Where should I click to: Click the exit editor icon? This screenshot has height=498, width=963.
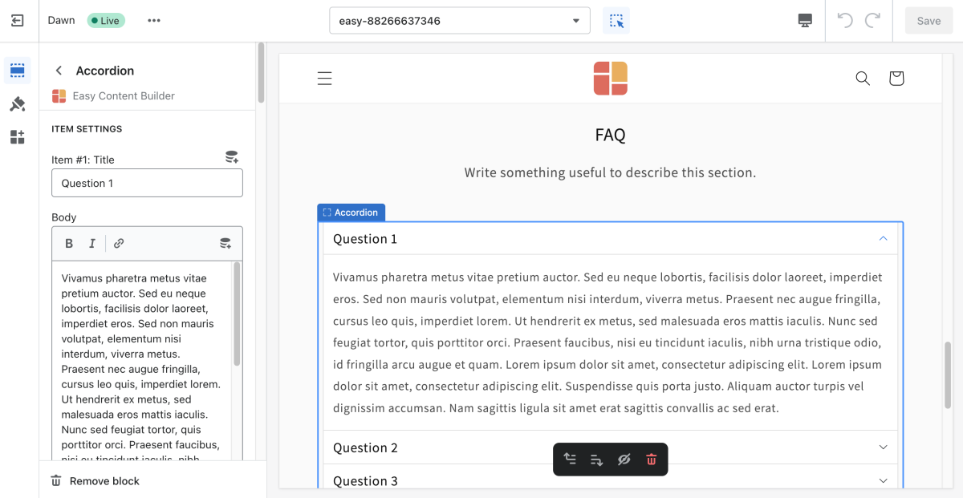[x=18, y=21]
